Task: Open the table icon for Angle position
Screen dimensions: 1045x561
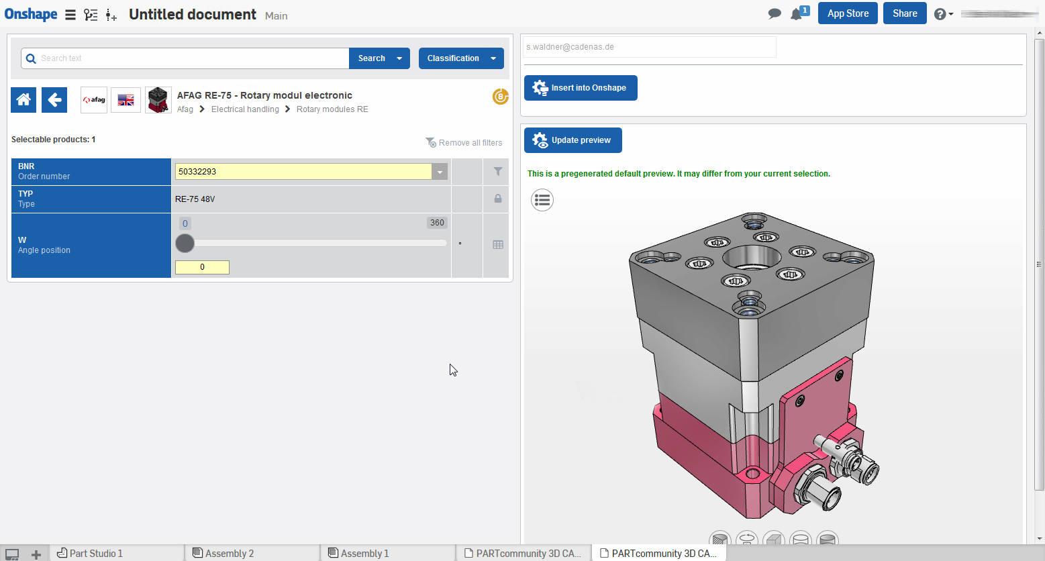Action: point(498,245)
